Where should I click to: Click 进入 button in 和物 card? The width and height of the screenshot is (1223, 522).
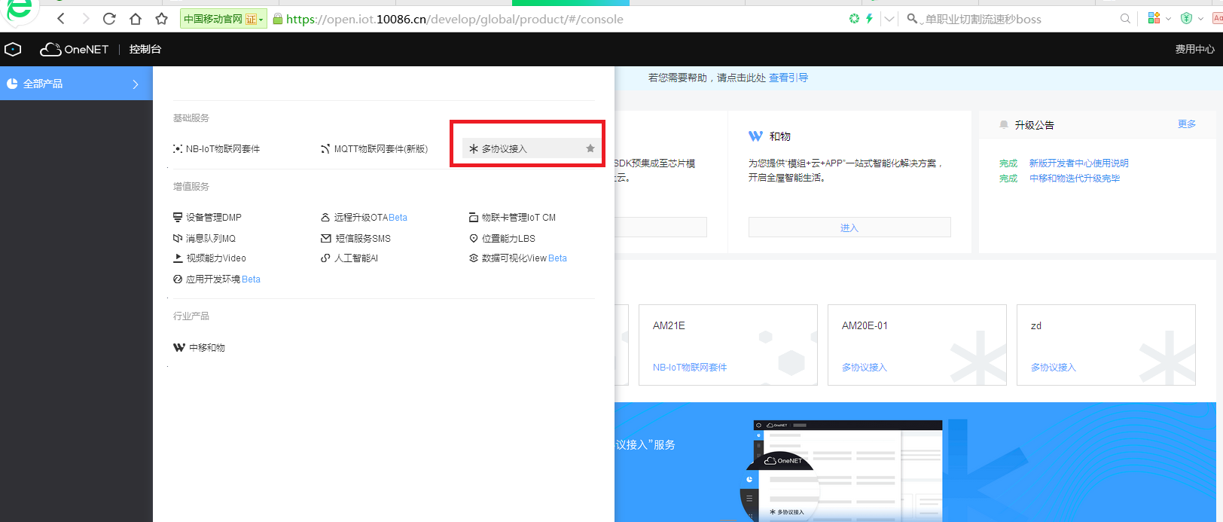(849, 227)
